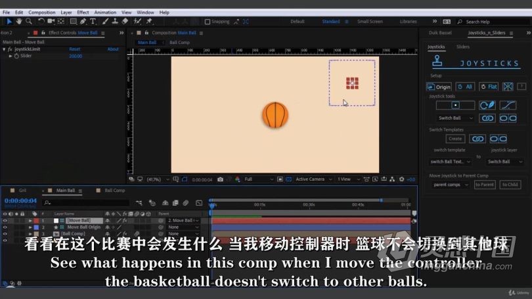Click the question mark help button in Setup
The height and width of the screenshot is (299, 532).
coord(521,87)
